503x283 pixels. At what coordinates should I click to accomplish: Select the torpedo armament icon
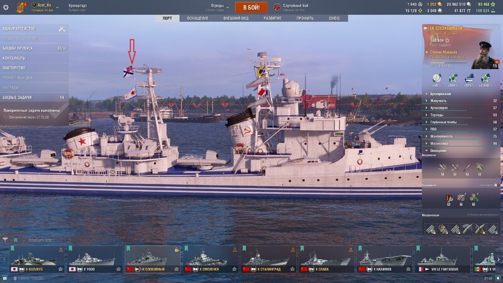point(467,168)
